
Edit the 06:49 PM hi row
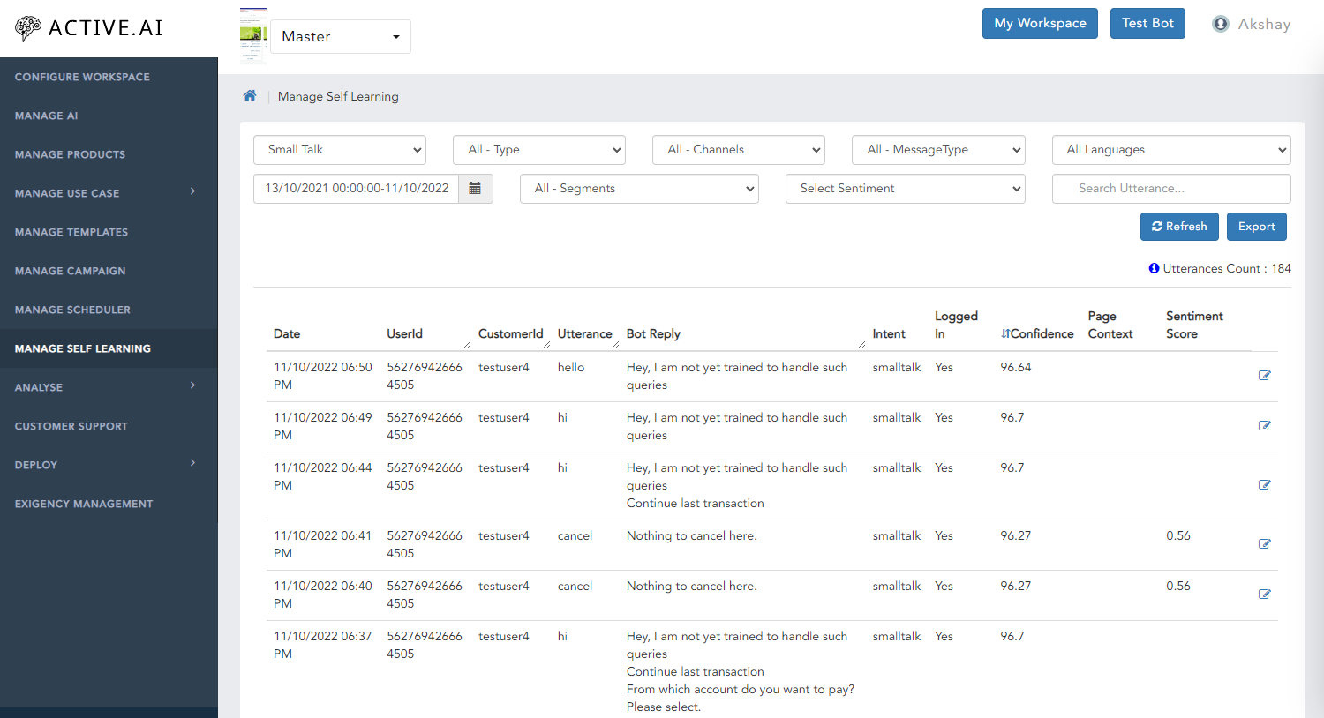click(1264, 426)
